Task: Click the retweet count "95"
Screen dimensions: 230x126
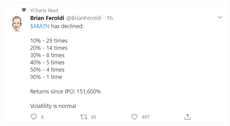Action: pyautogui.click(x=94, y=117)
